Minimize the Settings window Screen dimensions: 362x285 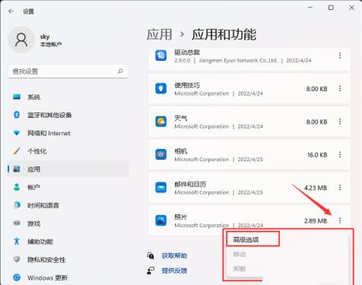(310, 8)
